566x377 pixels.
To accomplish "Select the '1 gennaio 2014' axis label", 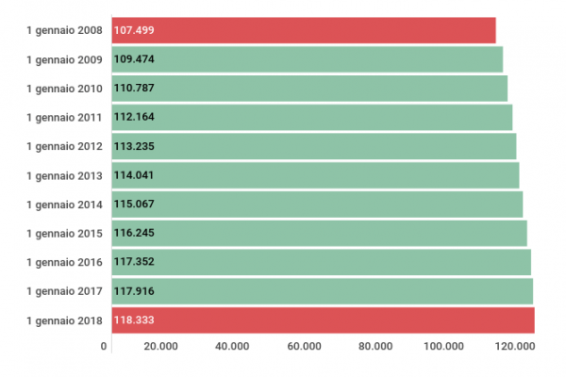I will pos(64,205).
